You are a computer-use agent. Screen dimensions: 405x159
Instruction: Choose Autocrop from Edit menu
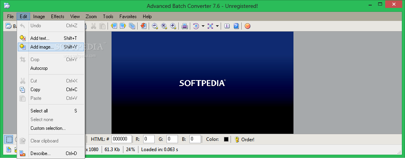pos(51,68)
